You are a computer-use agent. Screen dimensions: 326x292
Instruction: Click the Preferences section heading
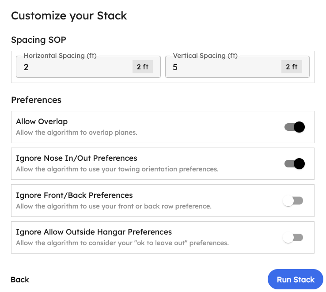(x=36, y=100)
